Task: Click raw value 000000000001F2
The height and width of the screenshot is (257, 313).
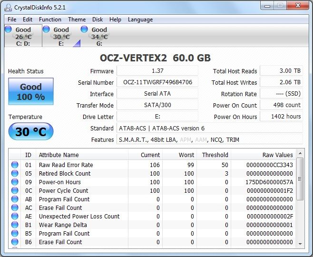Action: pos(270,191)
